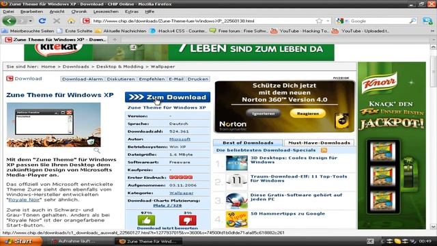Open the list all tabs dropdown

434,40
